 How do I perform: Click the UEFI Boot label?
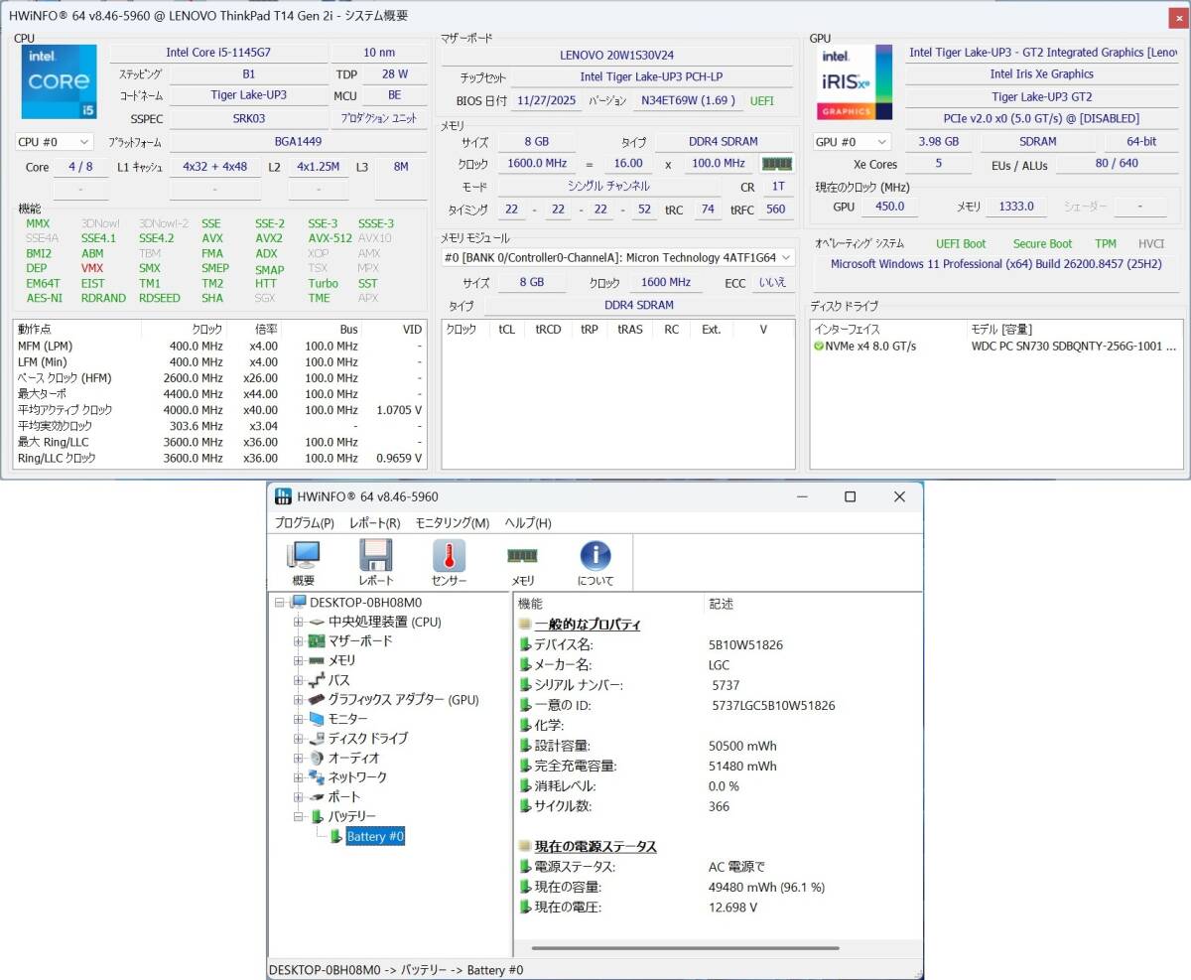point(961,244)
